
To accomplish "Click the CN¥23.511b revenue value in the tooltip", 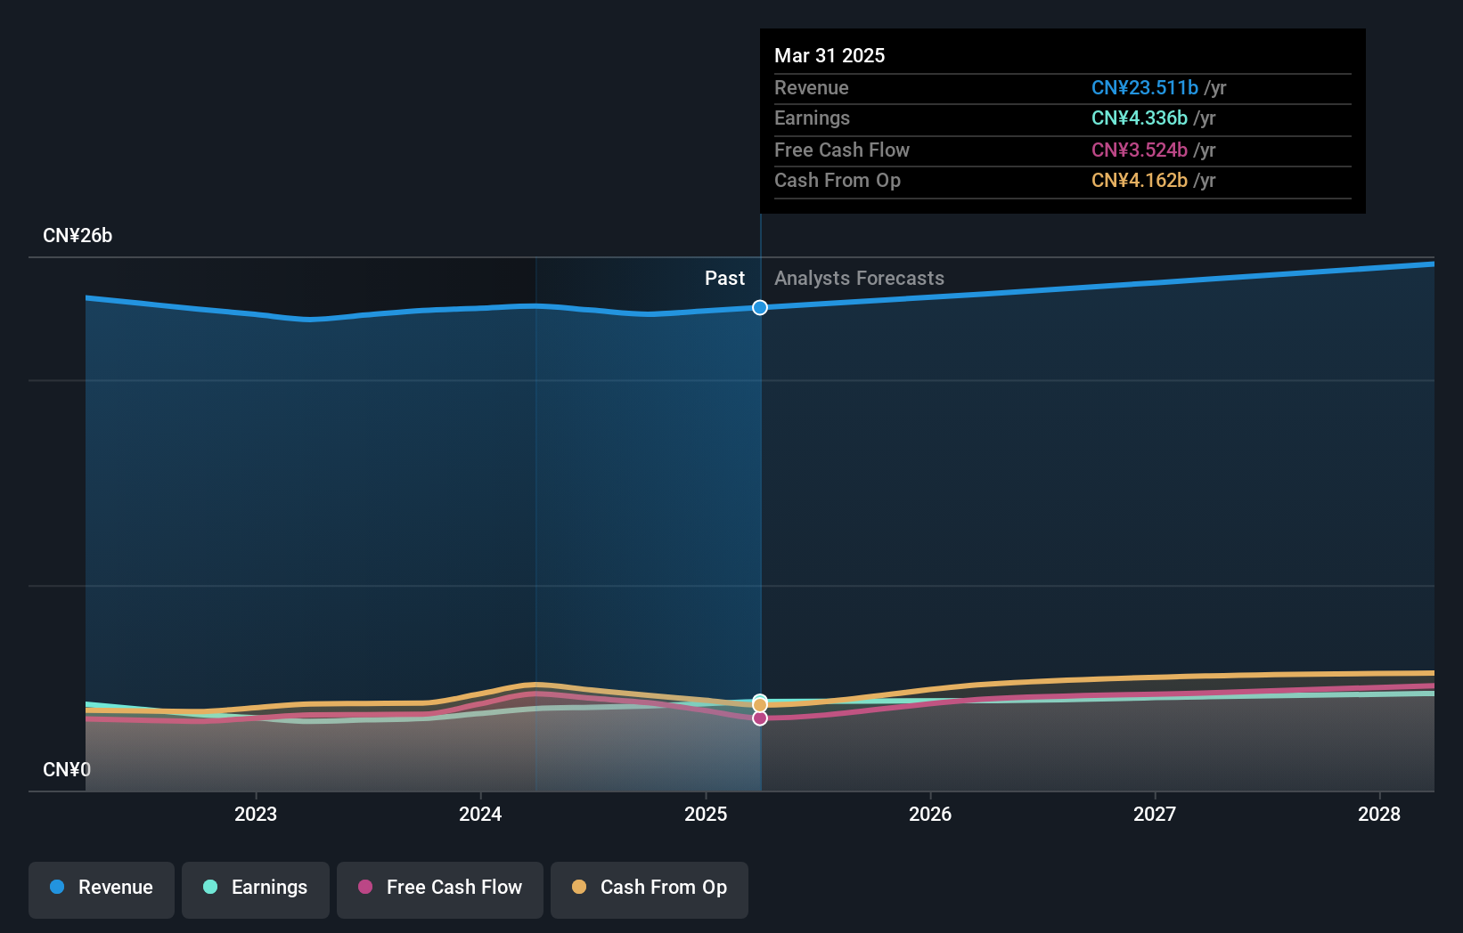I will (1145, 87).
